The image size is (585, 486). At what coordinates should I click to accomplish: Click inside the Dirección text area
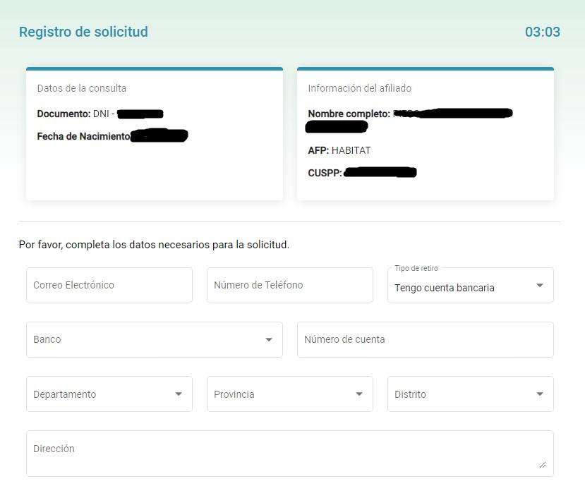(x=289, y=453)
